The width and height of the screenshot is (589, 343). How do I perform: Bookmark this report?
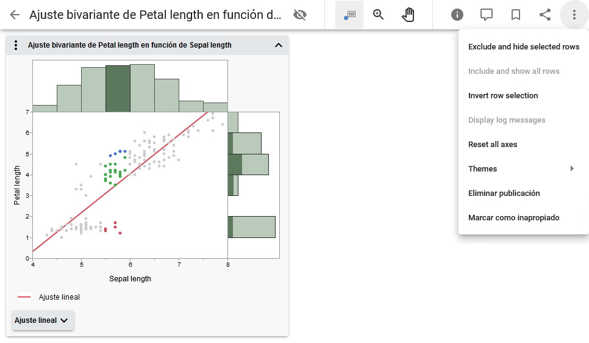[516, 15]
